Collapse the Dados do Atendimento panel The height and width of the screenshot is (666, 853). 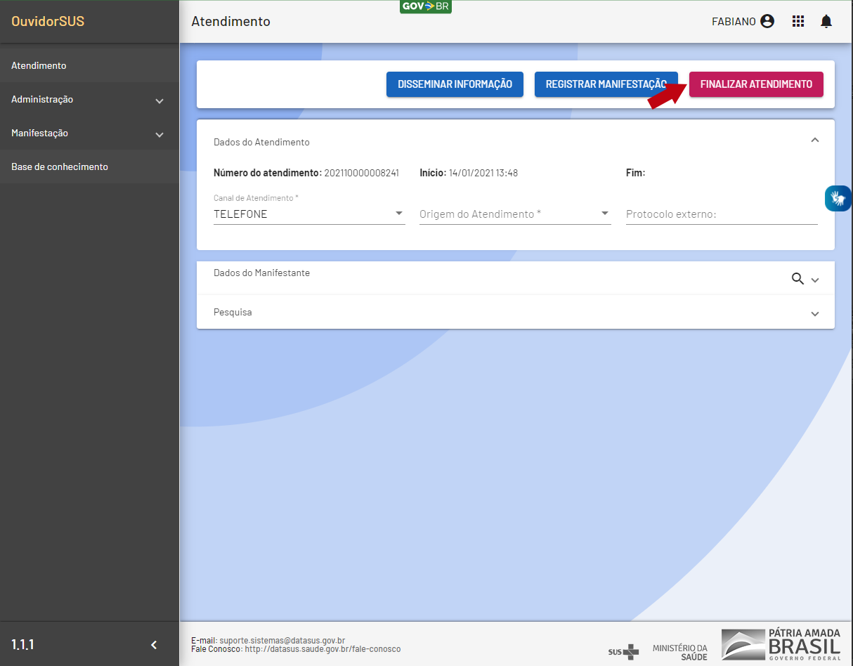[x=815, y=141]
